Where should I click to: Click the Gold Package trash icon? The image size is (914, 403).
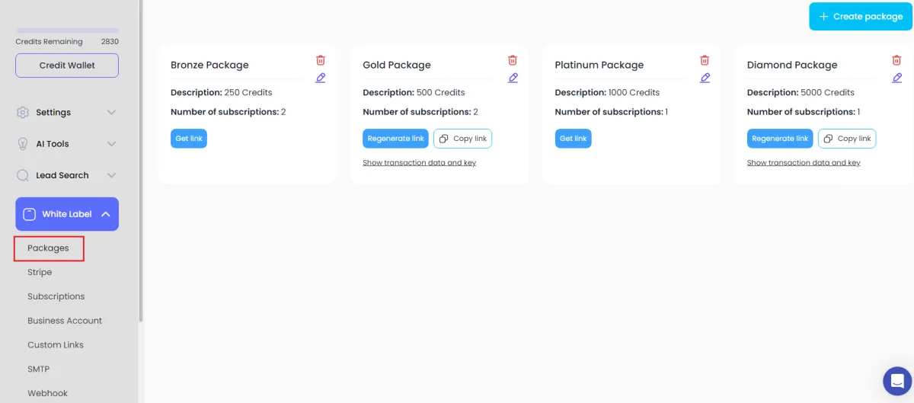513,60
